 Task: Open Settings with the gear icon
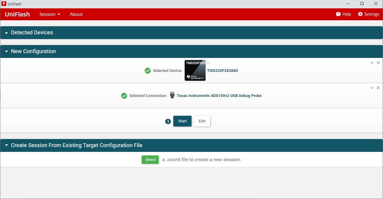[x=360, y=14]
